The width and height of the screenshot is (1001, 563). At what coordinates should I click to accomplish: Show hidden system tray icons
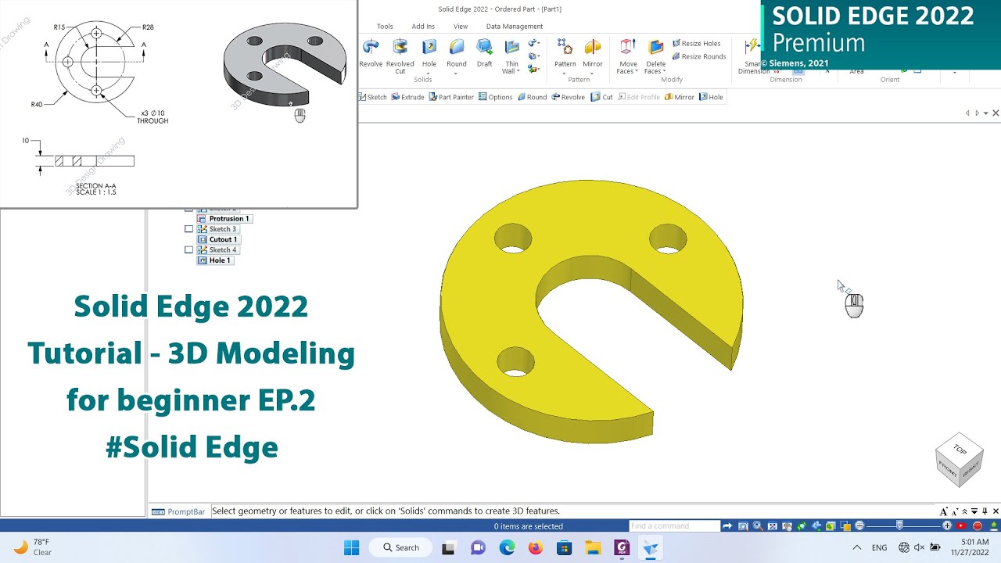[857, 547]
